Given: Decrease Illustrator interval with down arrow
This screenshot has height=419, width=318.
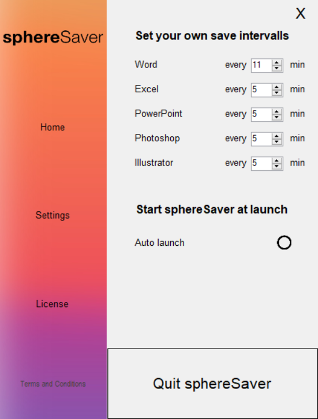Looking at the screenshot, I should click(x=277, y=167).
